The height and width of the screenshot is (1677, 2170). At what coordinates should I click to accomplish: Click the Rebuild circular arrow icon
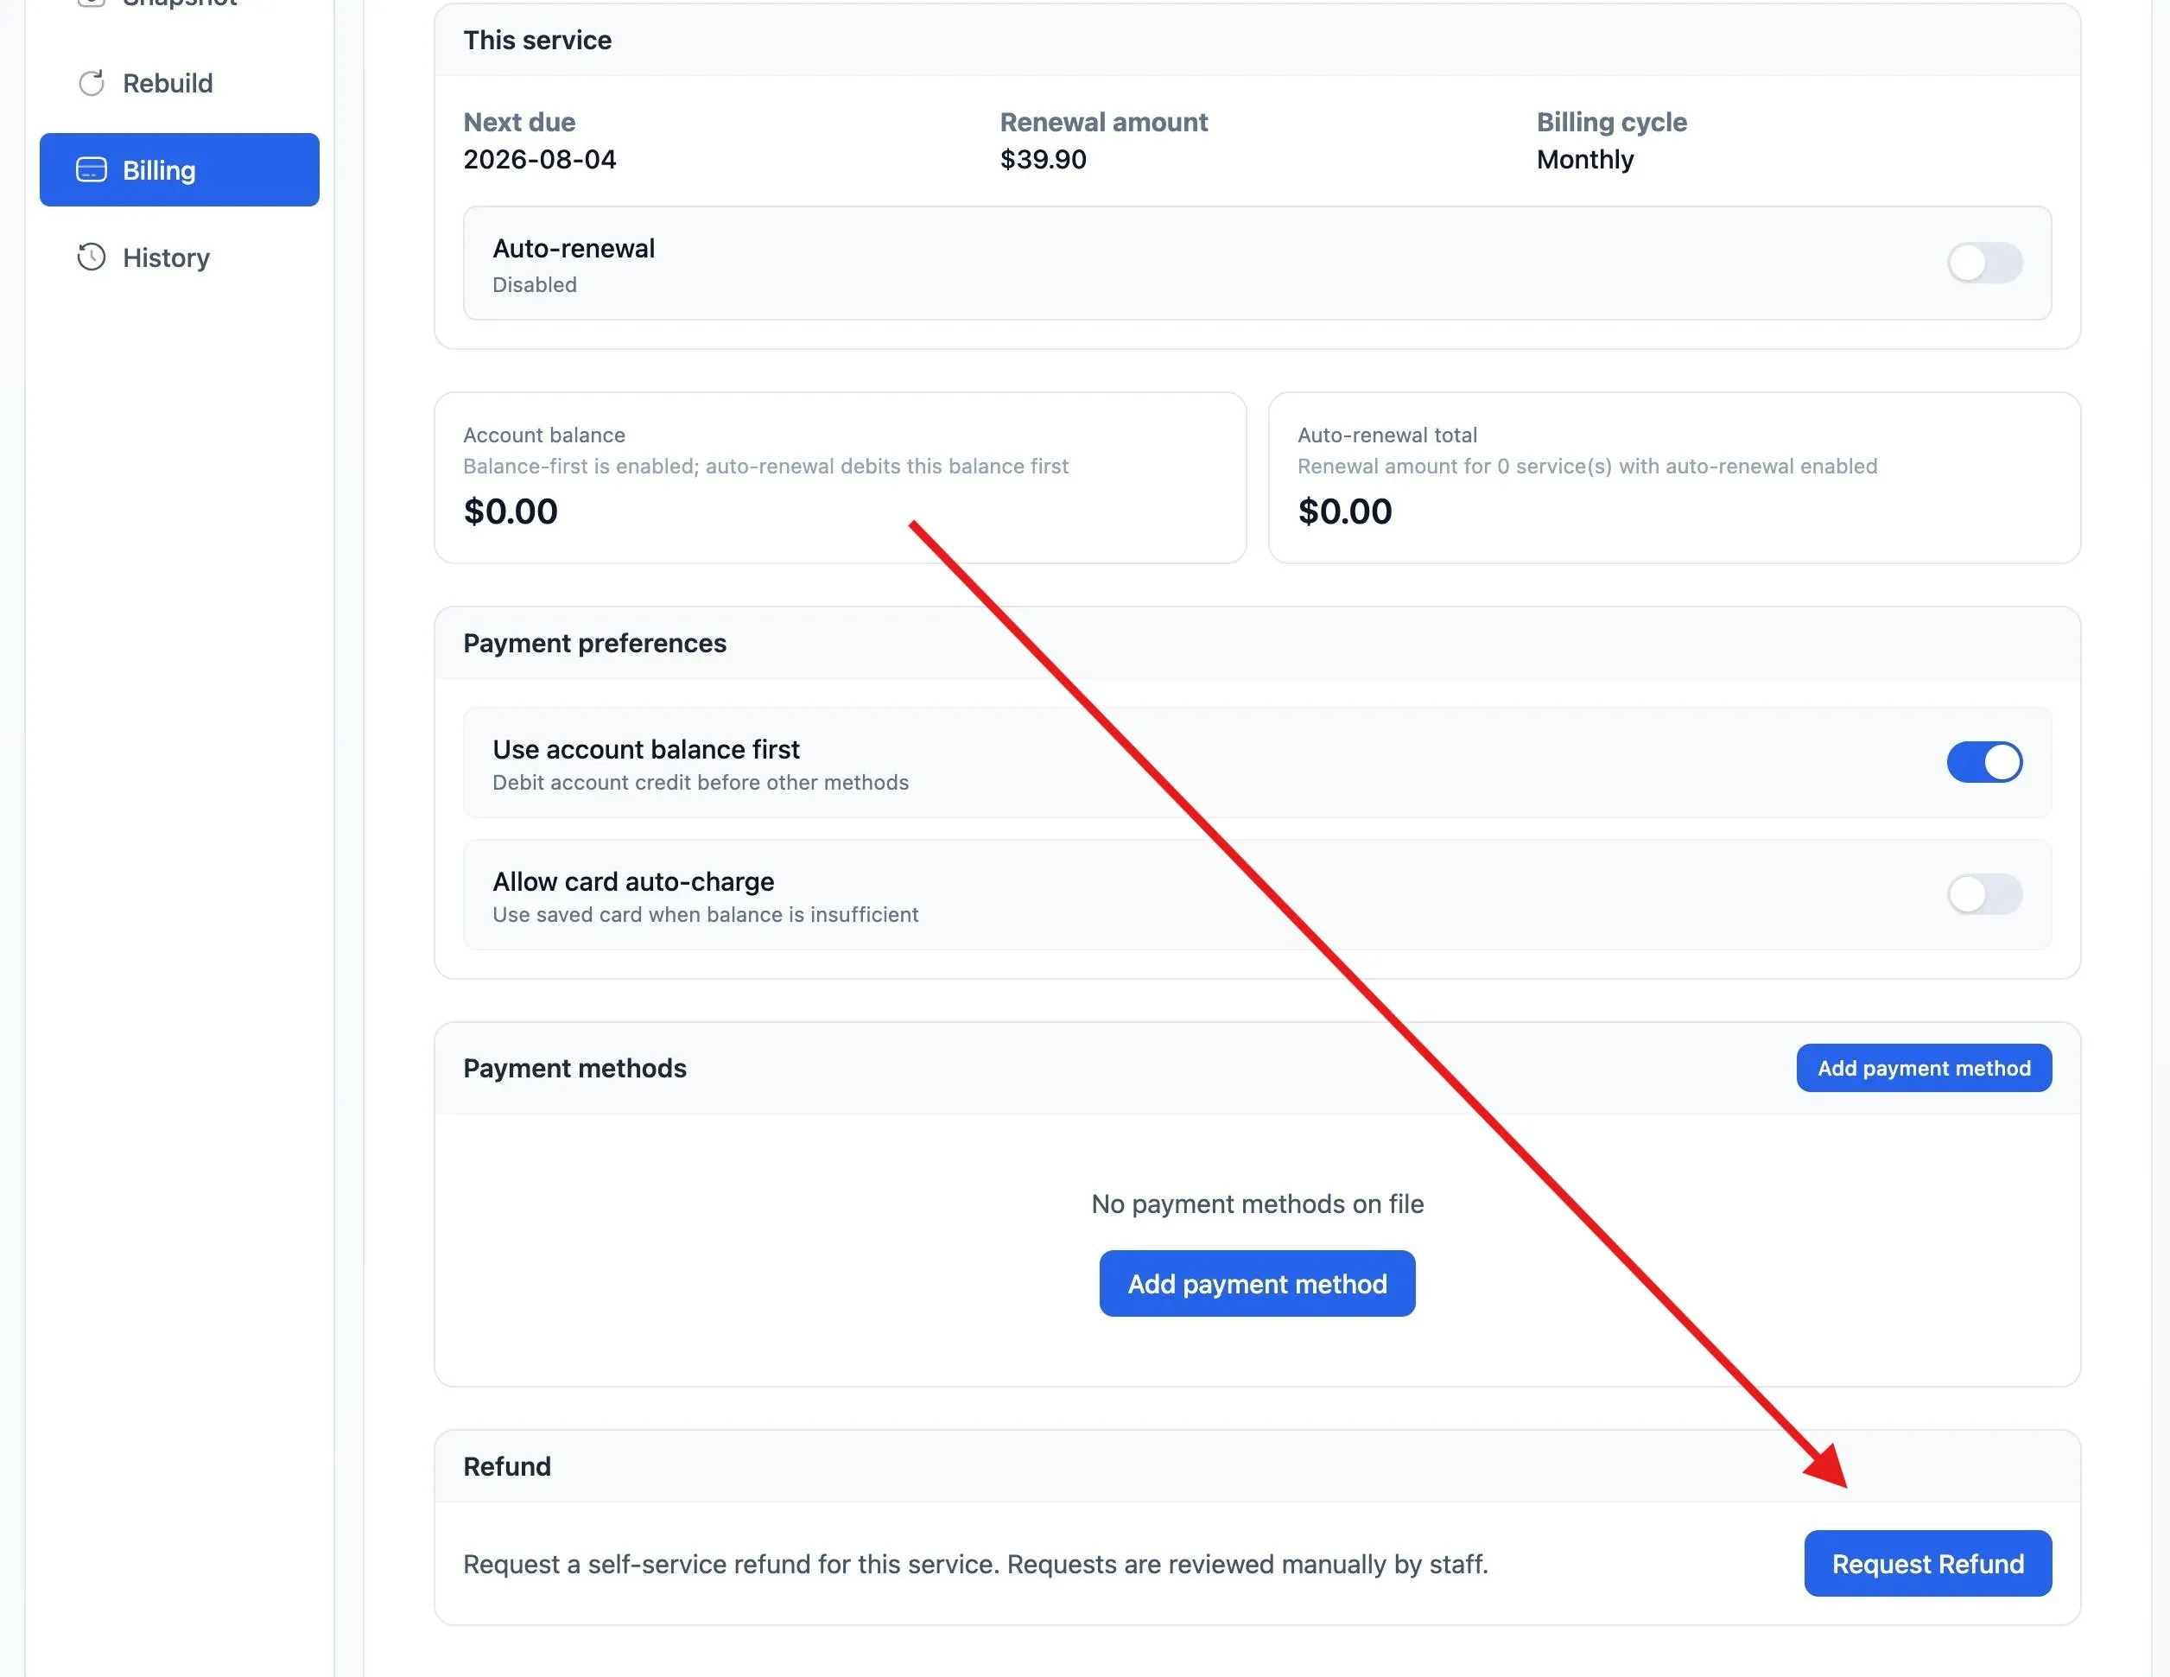point(92,84)
